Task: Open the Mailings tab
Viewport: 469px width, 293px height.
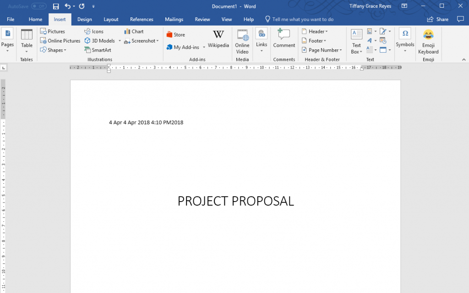Action: 174,19
